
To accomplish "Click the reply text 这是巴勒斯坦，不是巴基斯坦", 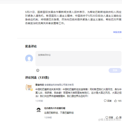I will (59, 113).
